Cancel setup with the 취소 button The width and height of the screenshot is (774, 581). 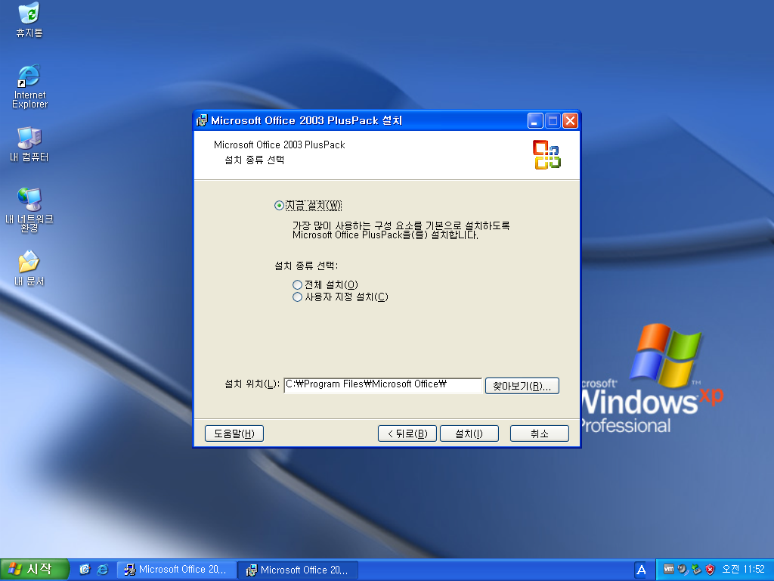click(x=540, y=433)
